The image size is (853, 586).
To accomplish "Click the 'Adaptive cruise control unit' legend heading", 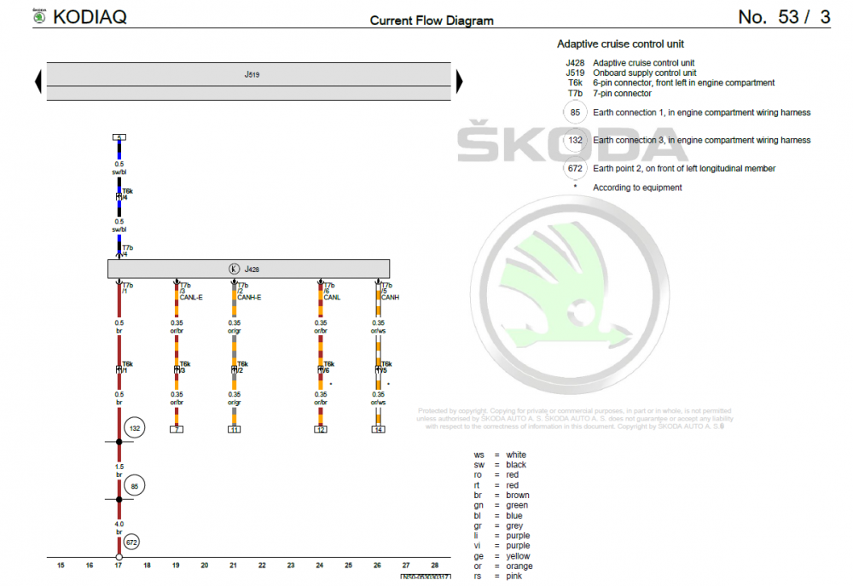I will point(620,44).
